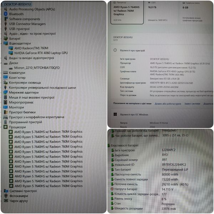Open the Захист системи link
Image resolution: width=214 pixels, height=214 pixels.
click(x=192, y=104)
